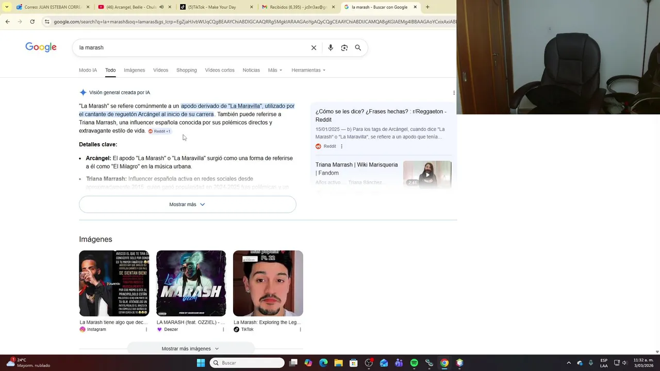Open Spotify from the taskbar
Screen dimensions: 660x371
414,363
